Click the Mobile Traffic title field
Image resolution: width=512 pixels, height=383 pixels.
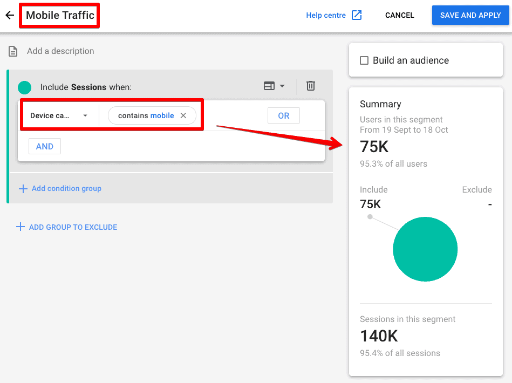tap(59, 15)
